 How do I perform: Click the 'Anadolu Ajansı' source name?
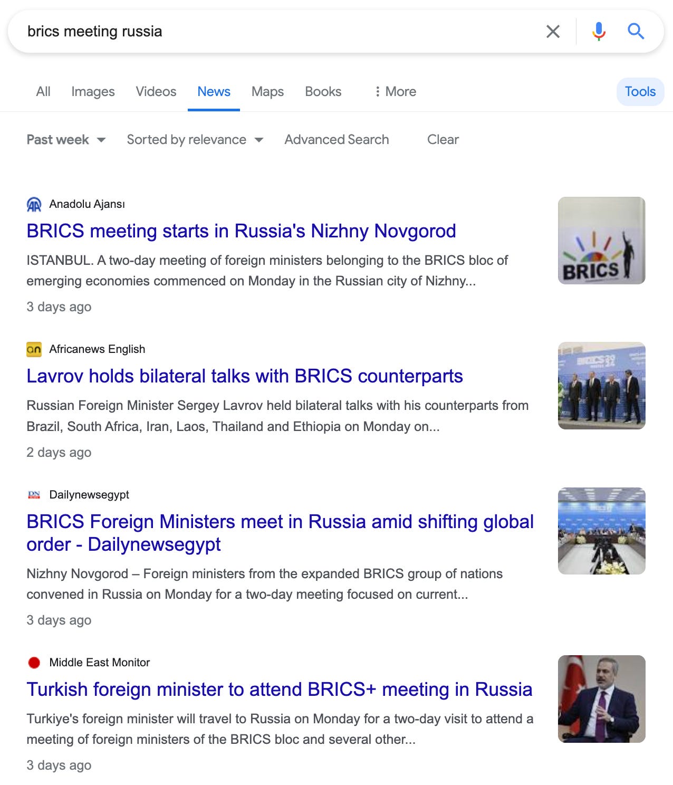[x=87, y=204]
